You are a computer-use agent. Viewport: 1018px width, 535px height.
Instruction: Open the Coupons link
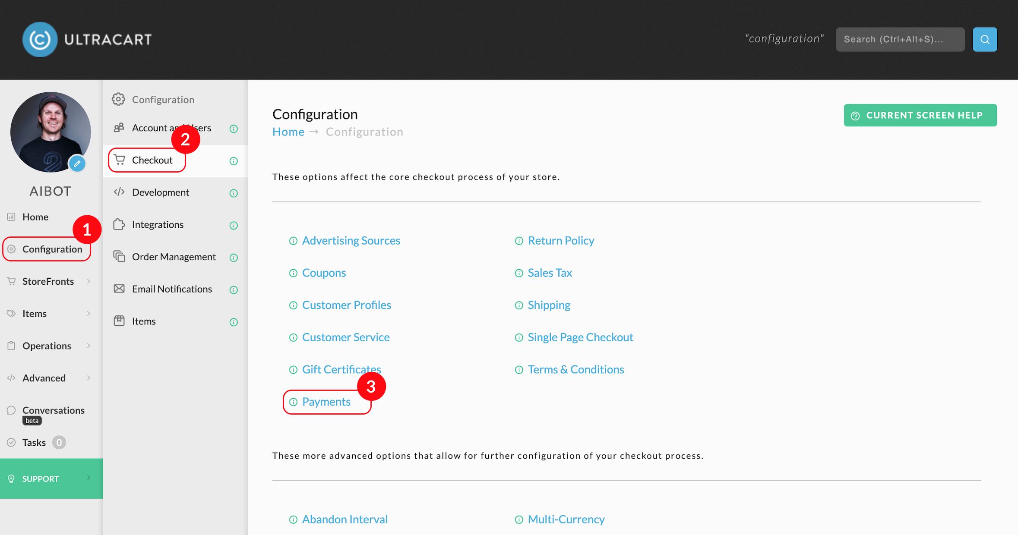(324, 273)
